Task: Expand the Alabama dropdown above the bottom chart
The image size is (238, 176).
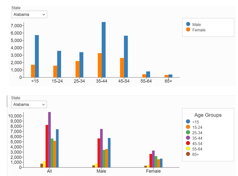Action: [x=29, y=104]
